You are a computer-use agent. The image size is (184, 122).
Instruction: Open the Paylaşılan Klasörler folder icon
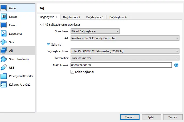[x=4, y=76]
